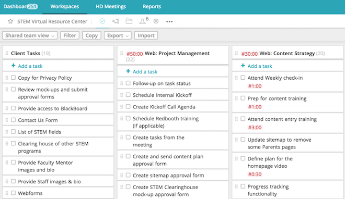
Task: Check off Contact Us Form task
Action: tap(14, 120)
